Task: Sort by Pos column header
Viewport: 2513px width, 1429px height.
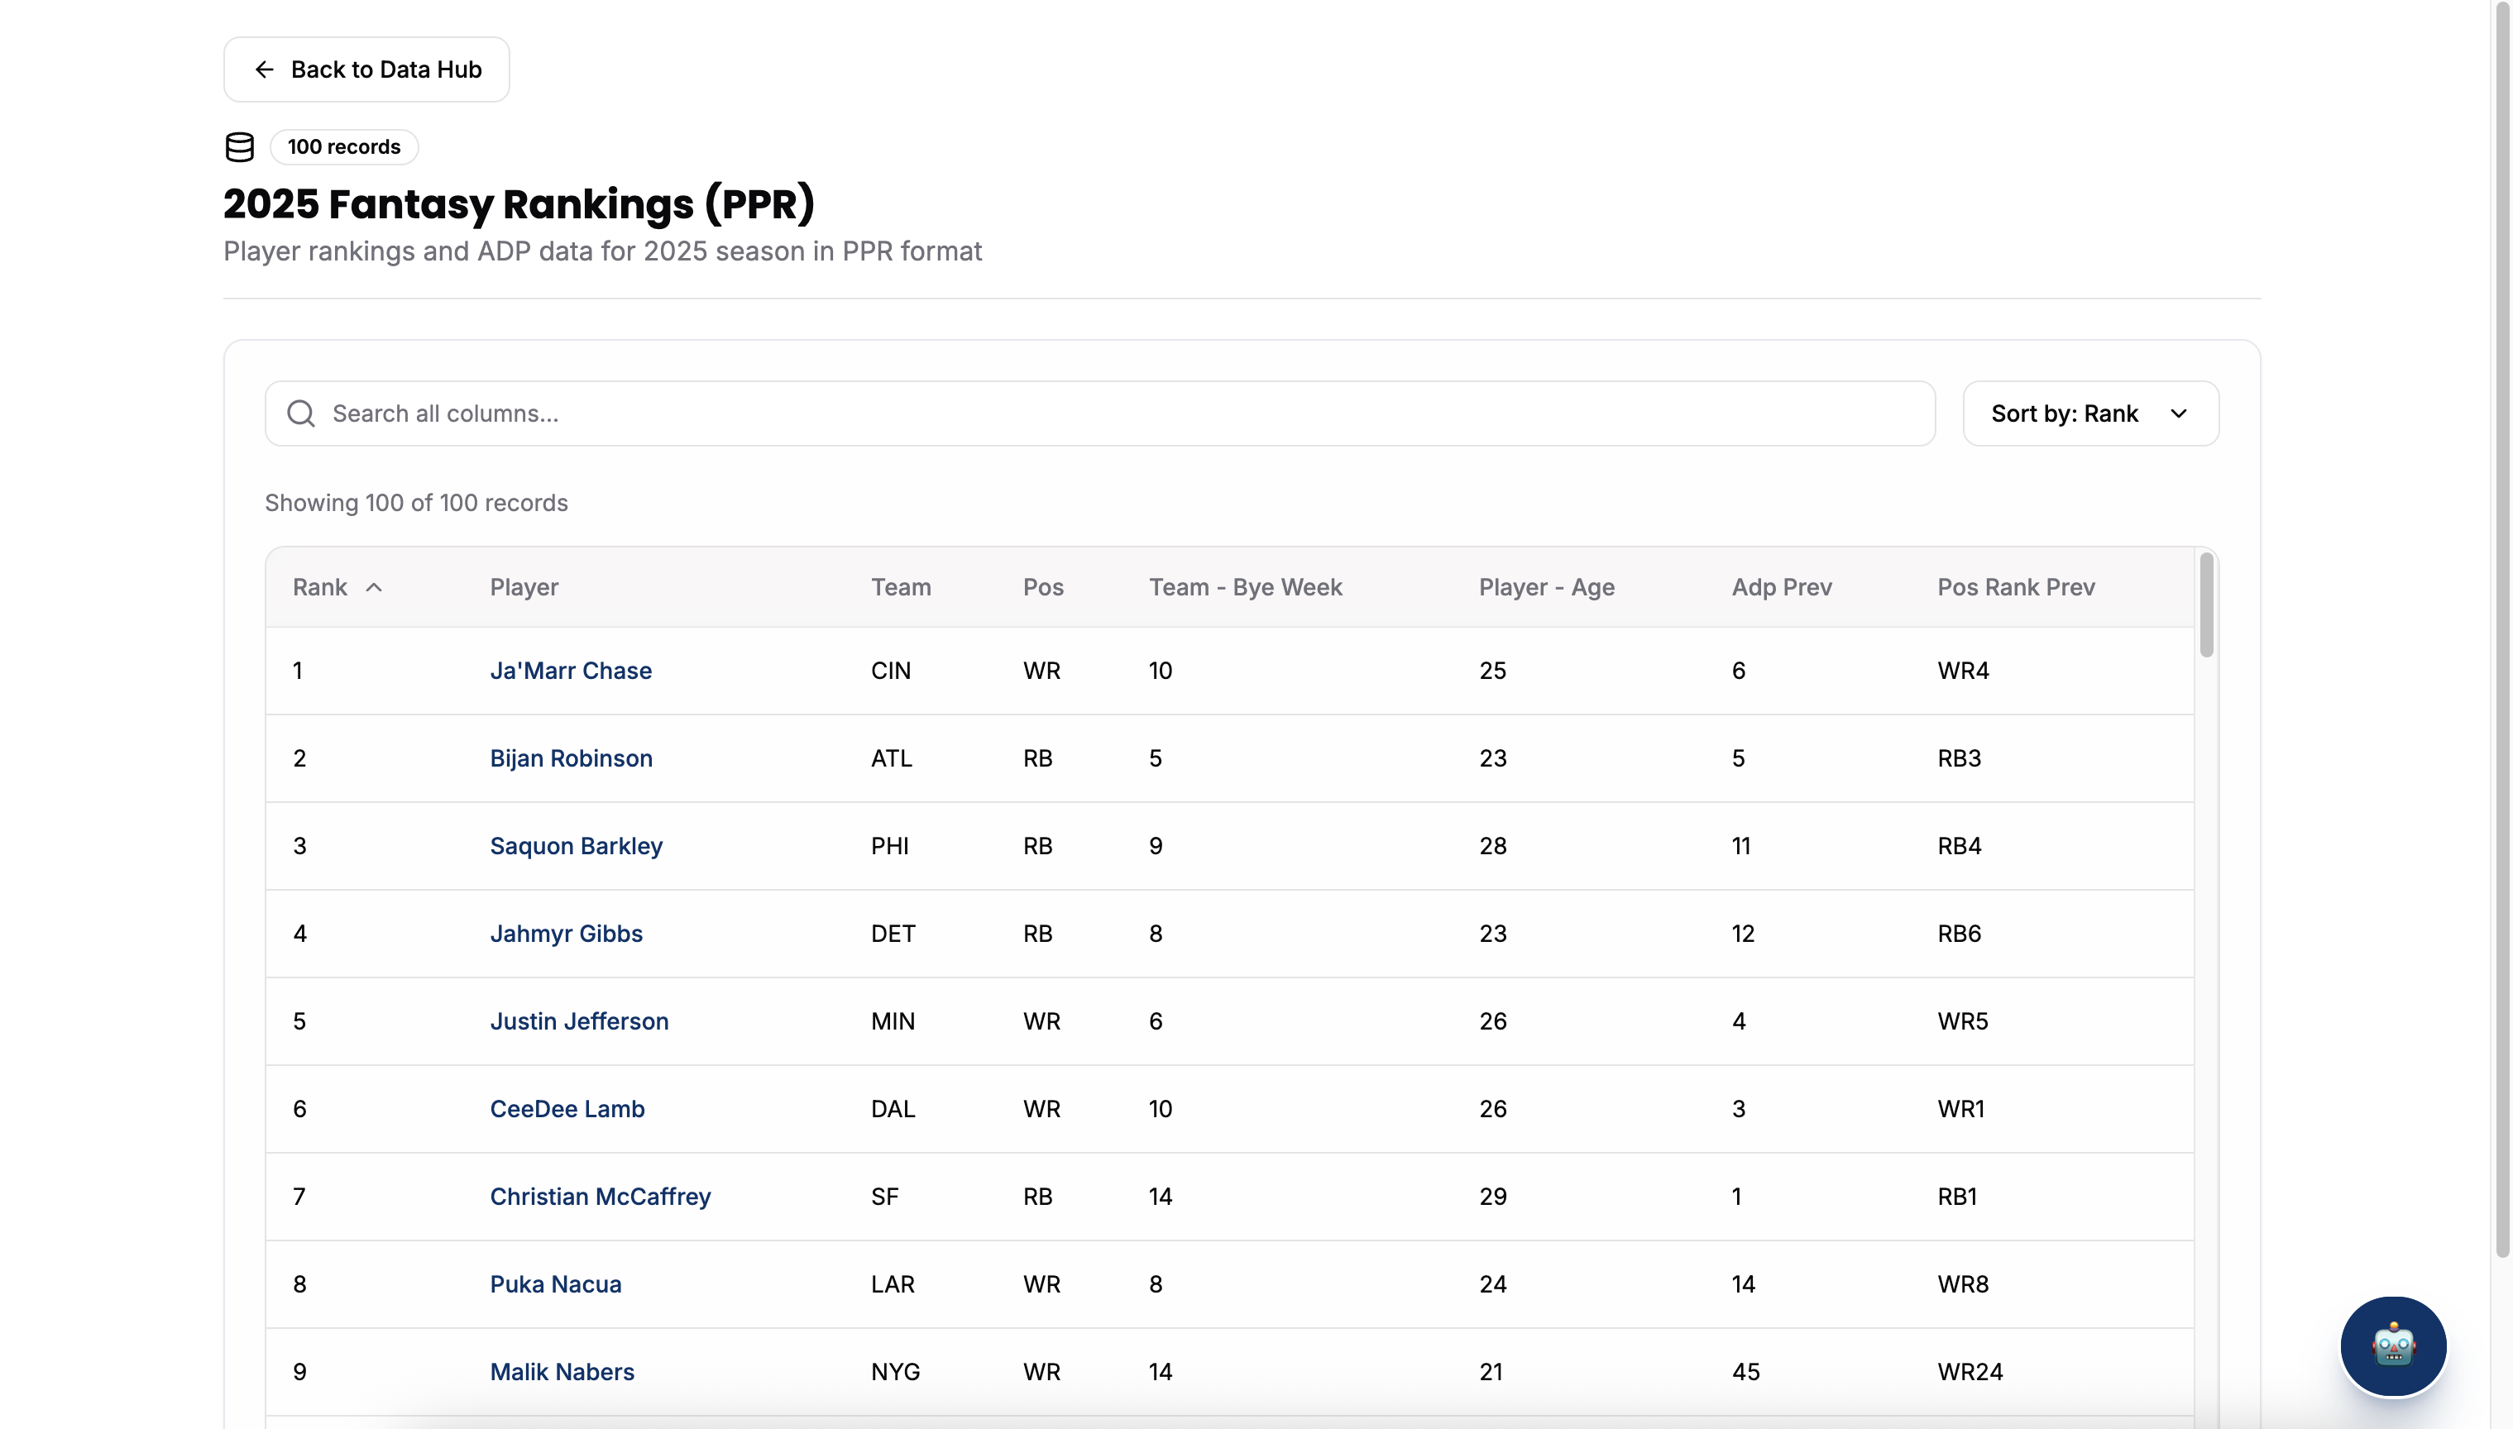Action: (x=1043, y=587)
